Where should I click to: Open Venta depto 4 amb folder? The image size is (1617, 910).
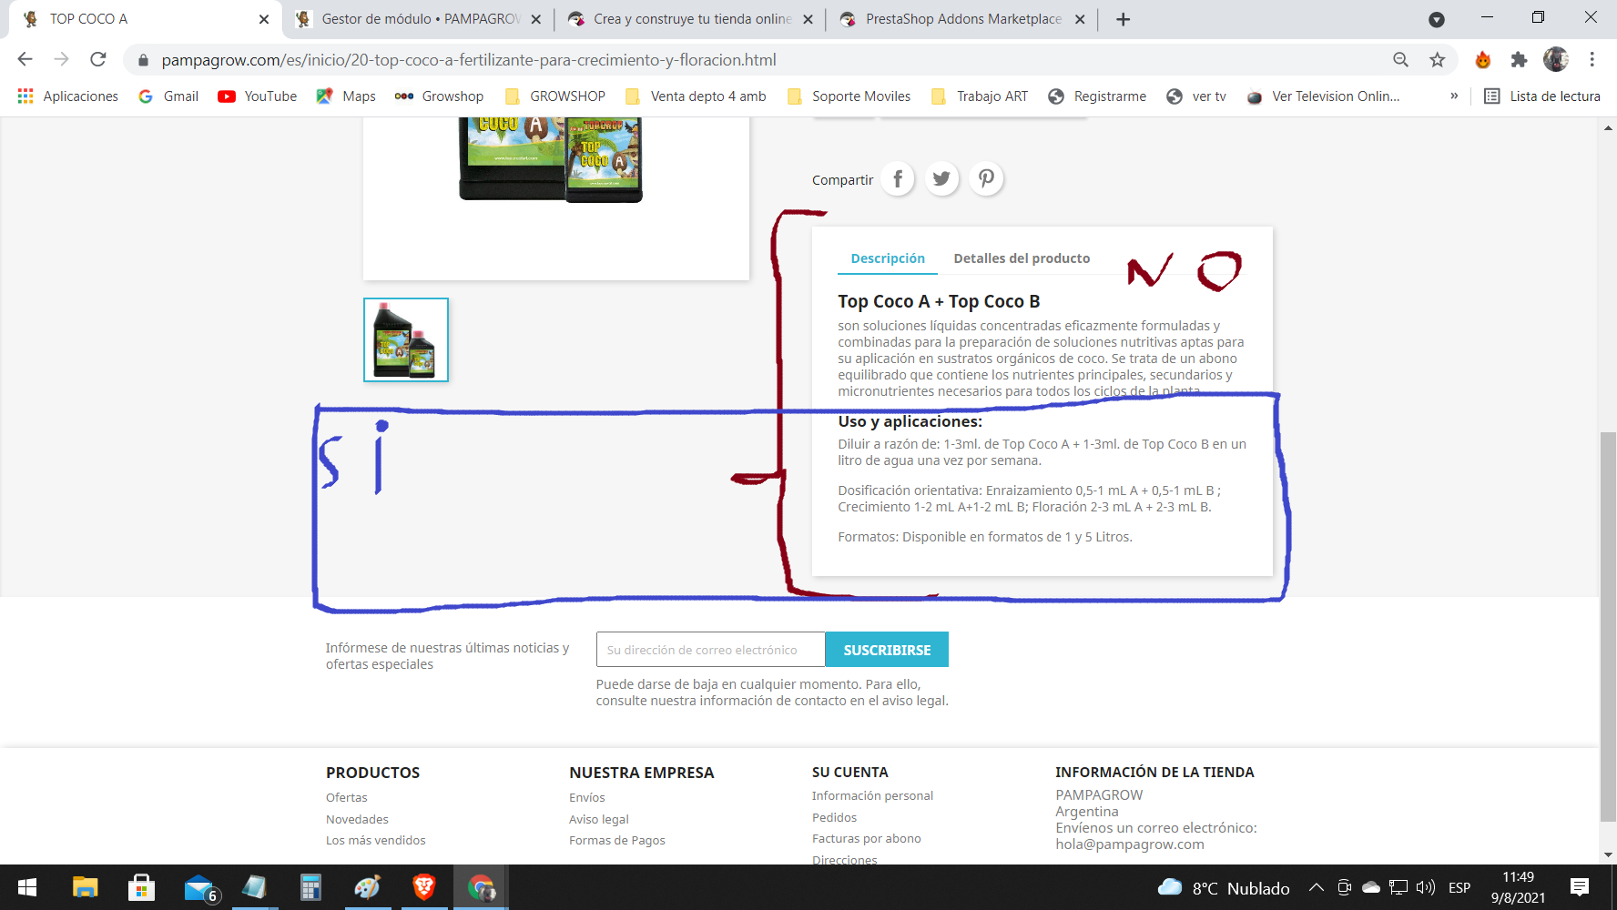click(696, 96)
